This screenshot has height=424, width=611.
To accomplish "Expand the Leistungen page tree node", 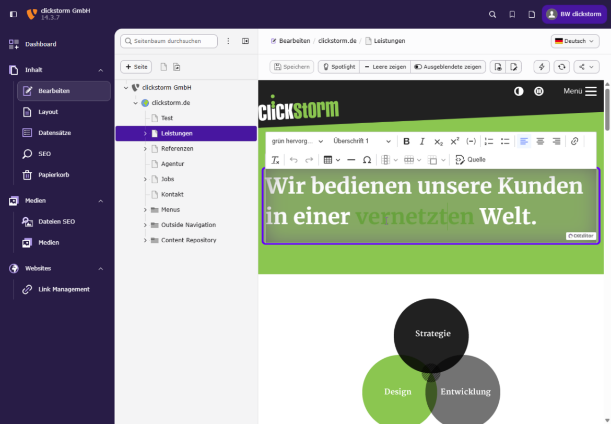I will [x=145, y=133].
